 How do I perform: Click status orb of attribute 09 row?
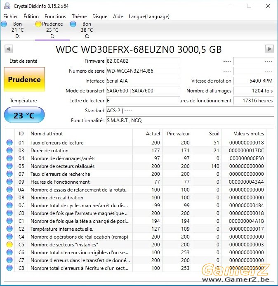9,182
